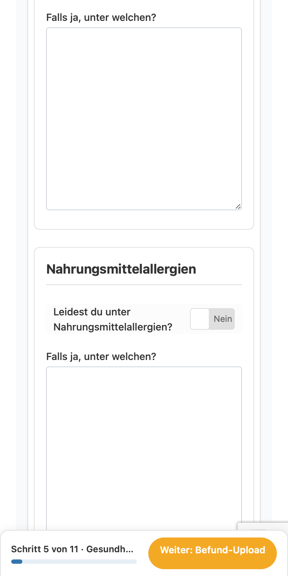
Task: Click the question 'Leidest du unter Nahrungsmittelallergien?'
Action: 113,319
